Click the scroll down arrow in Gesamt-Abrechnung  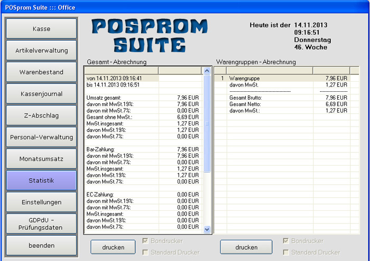(x=207, y=229)
